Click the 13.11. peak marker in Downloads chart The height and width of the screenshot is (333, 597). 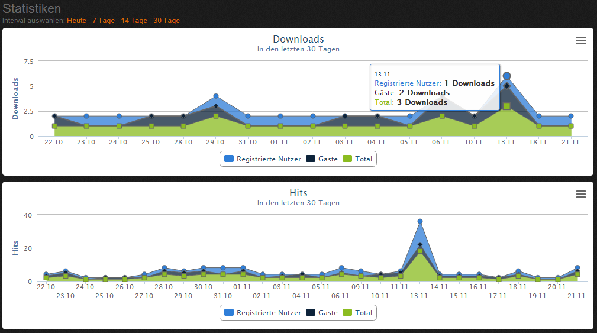point(506,76)
